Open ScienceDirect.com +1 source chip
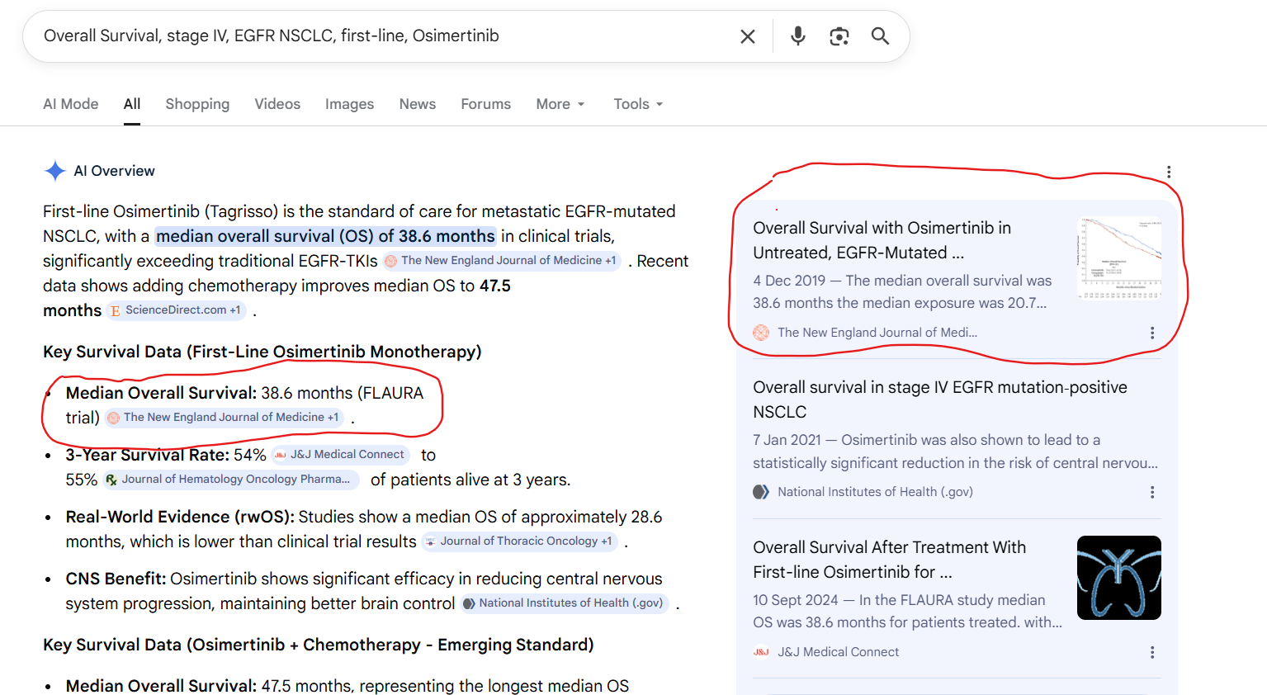The width and height of the screenshot is (1267, 695). point(176,310)
